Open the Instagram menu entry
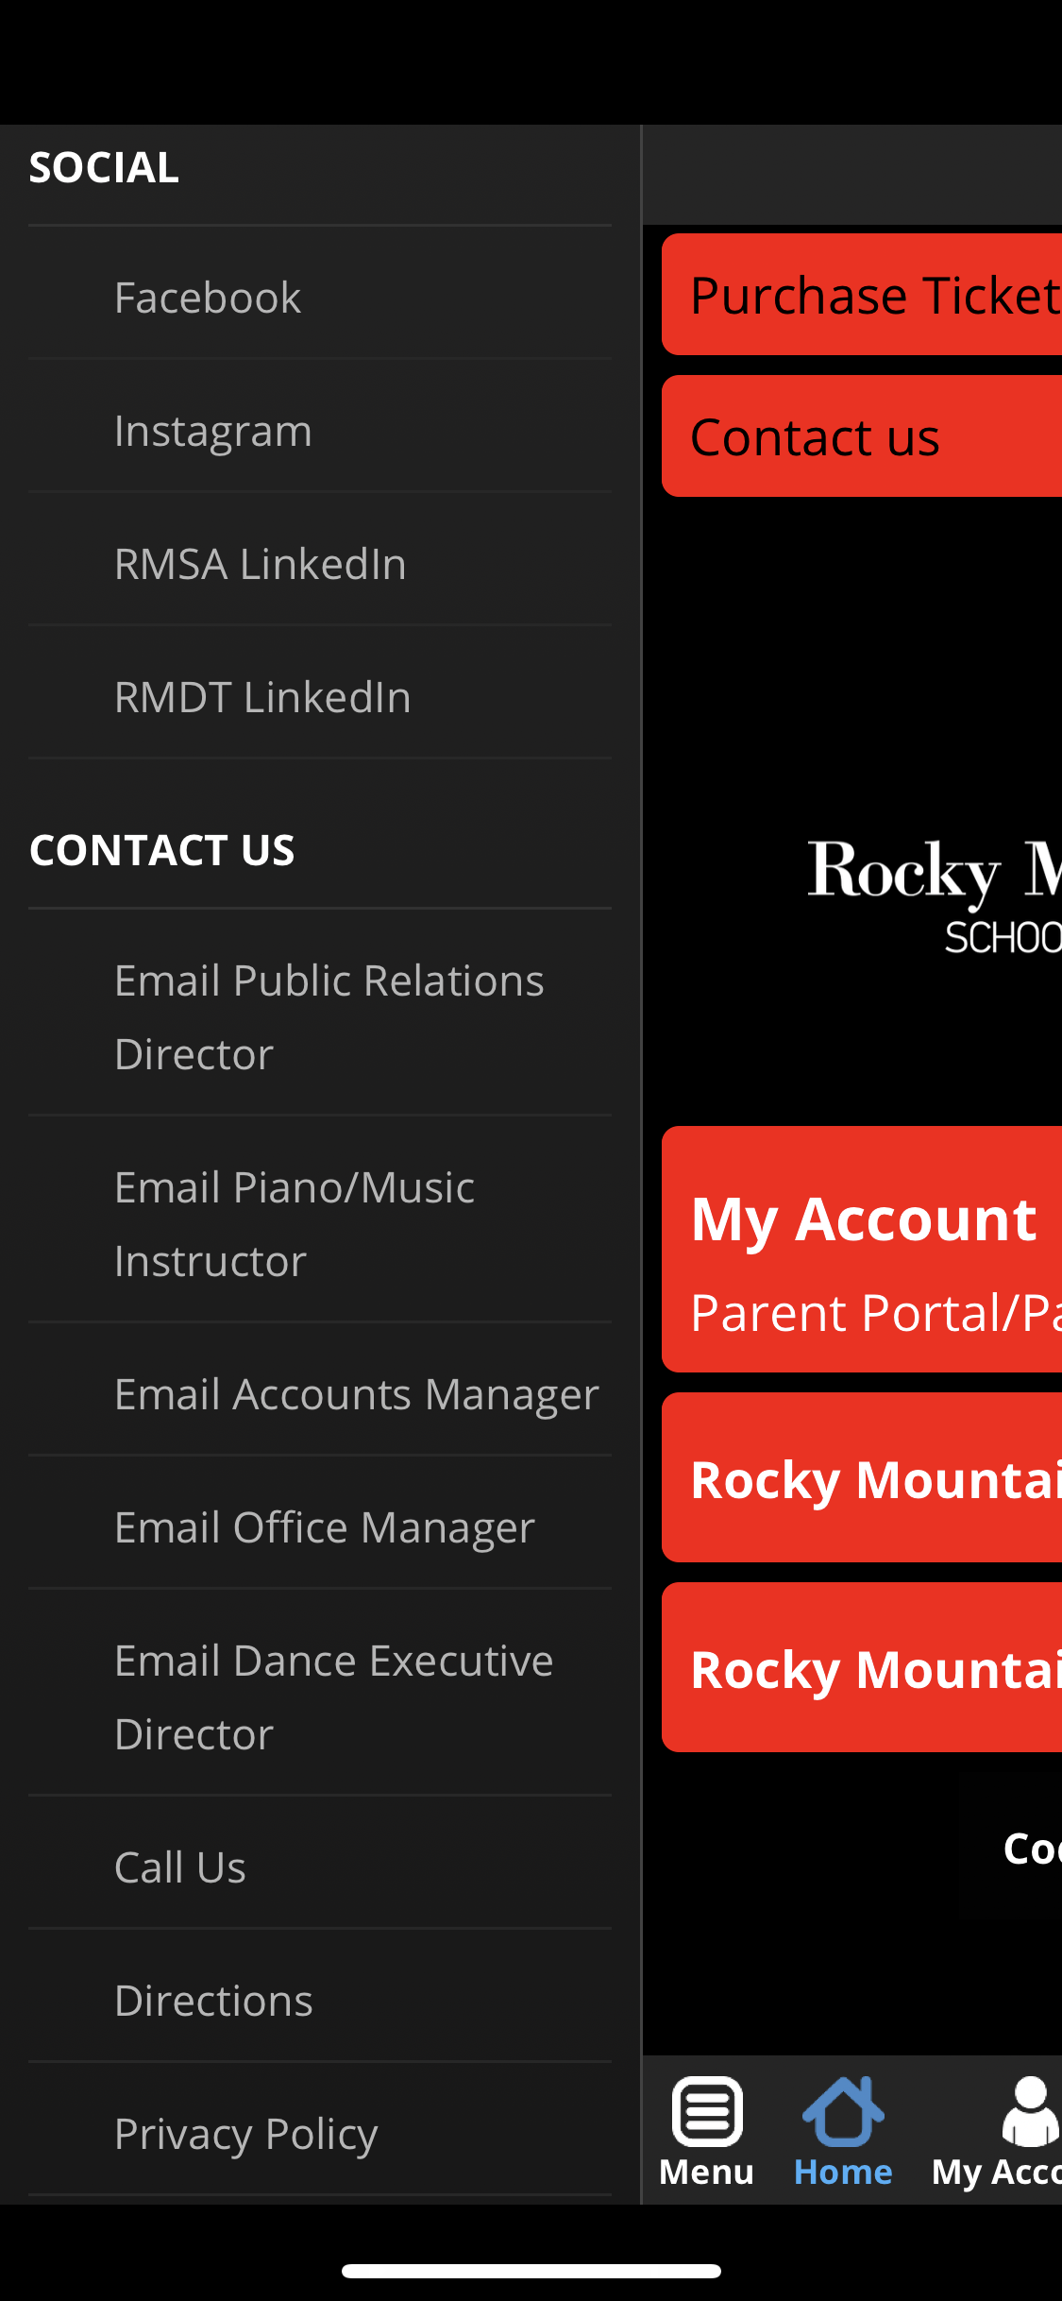Image resolution: width=1062 pixels, height=2301 pixels. click(320, 431)
